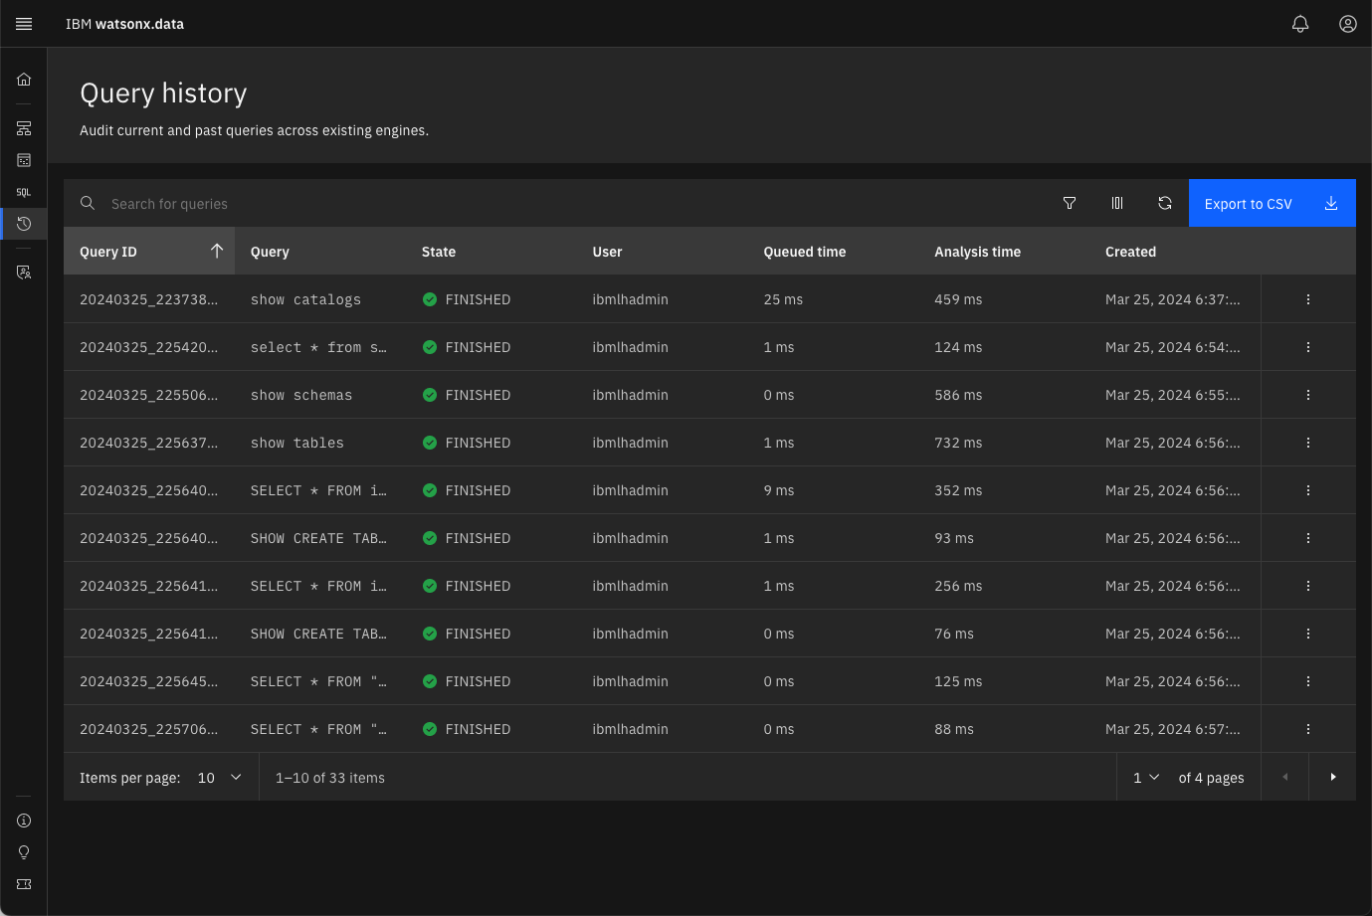This screenshot has height=916, width=1372.
Task: Refresh the query history table
Action: 1165,203
